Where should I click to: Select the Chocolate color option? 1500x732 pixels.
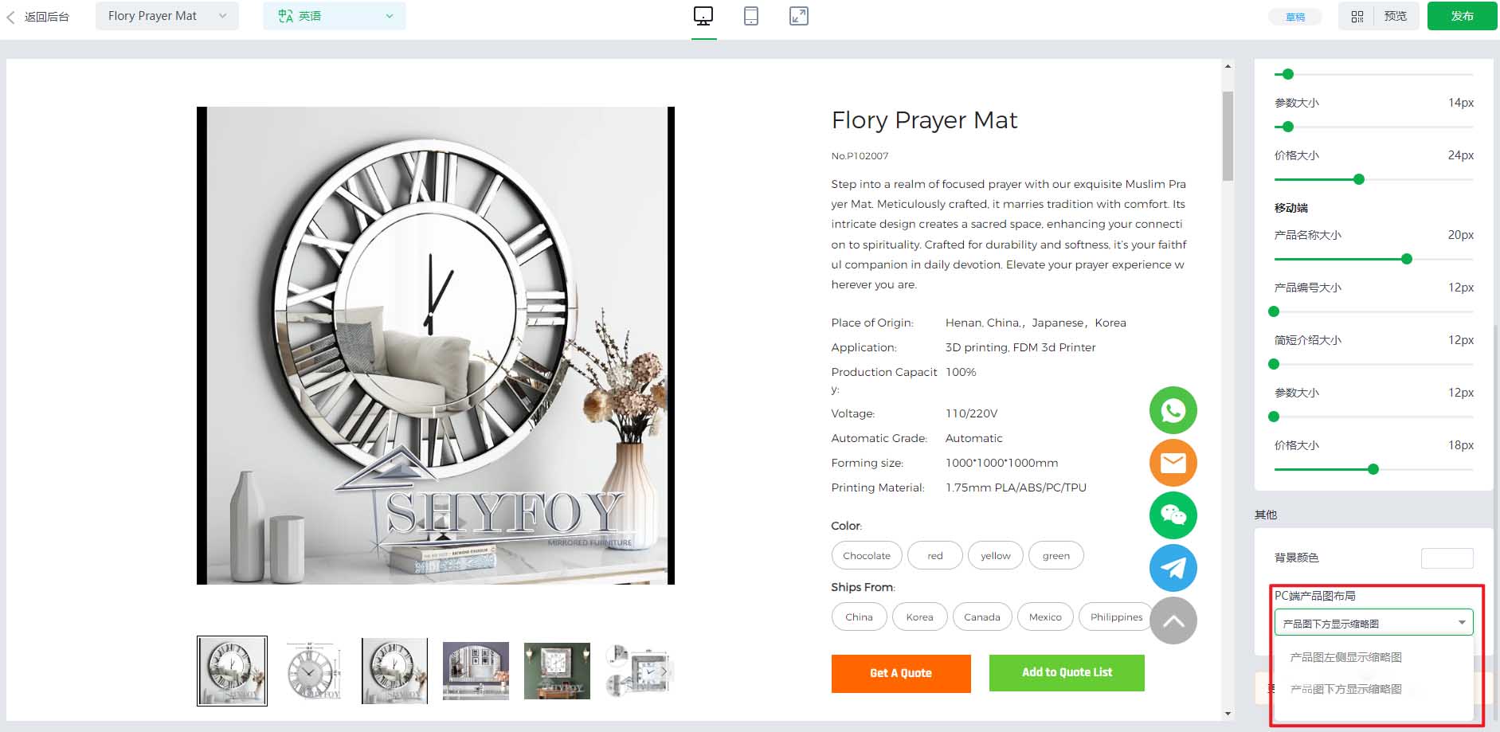coord(867,555)
